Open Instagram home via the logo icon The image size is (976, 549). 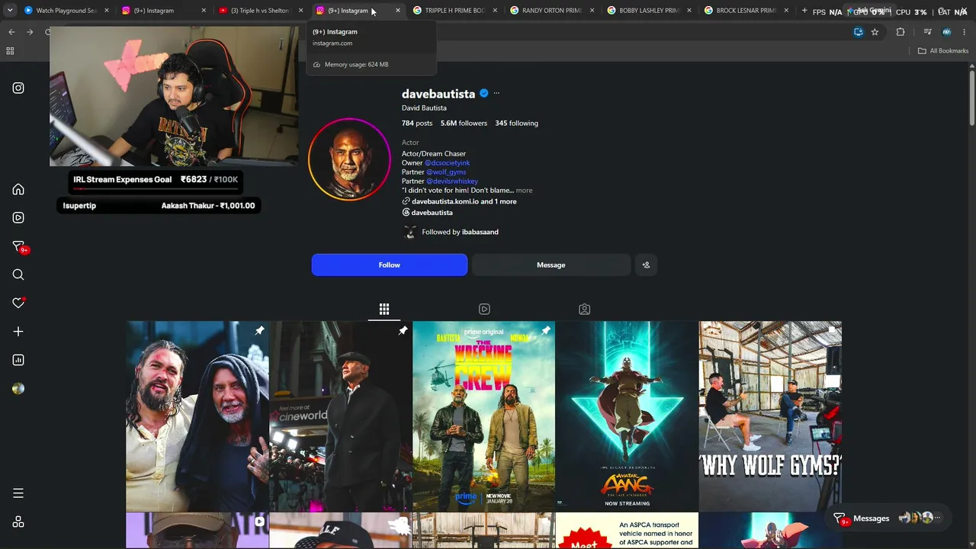[18, 88]
